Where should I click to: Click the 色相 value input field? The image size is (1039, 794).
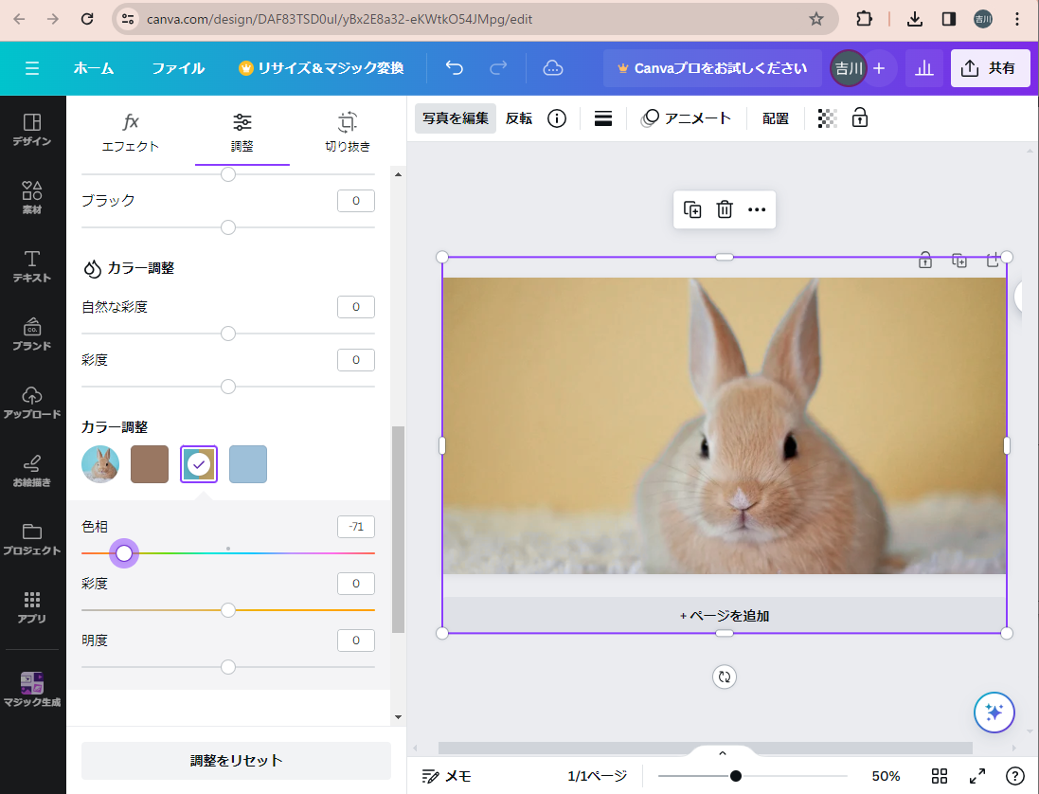click(356, 527)
